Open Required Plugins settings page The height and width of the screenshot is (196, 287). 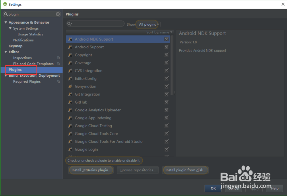pos(27,81)
